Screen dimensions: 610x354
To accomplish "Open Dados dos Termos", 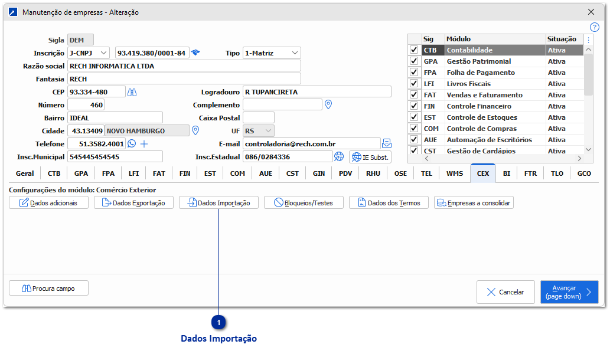I will [x=389, y=203].
